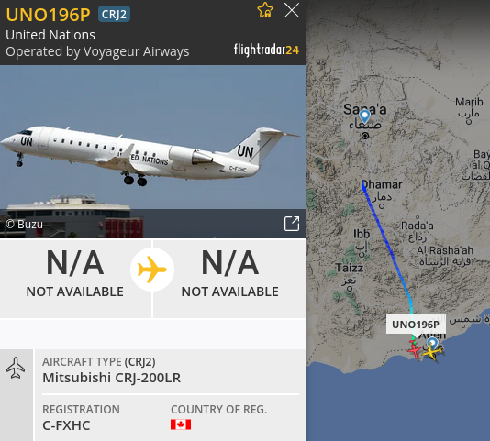Click the Sana'a airport map pin
The image size is (490, 441).
pyautogui.click(x=364, y=116)
